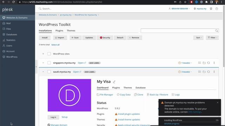Switch to Installations tab
225x126 pixels.
click(45, 30)
